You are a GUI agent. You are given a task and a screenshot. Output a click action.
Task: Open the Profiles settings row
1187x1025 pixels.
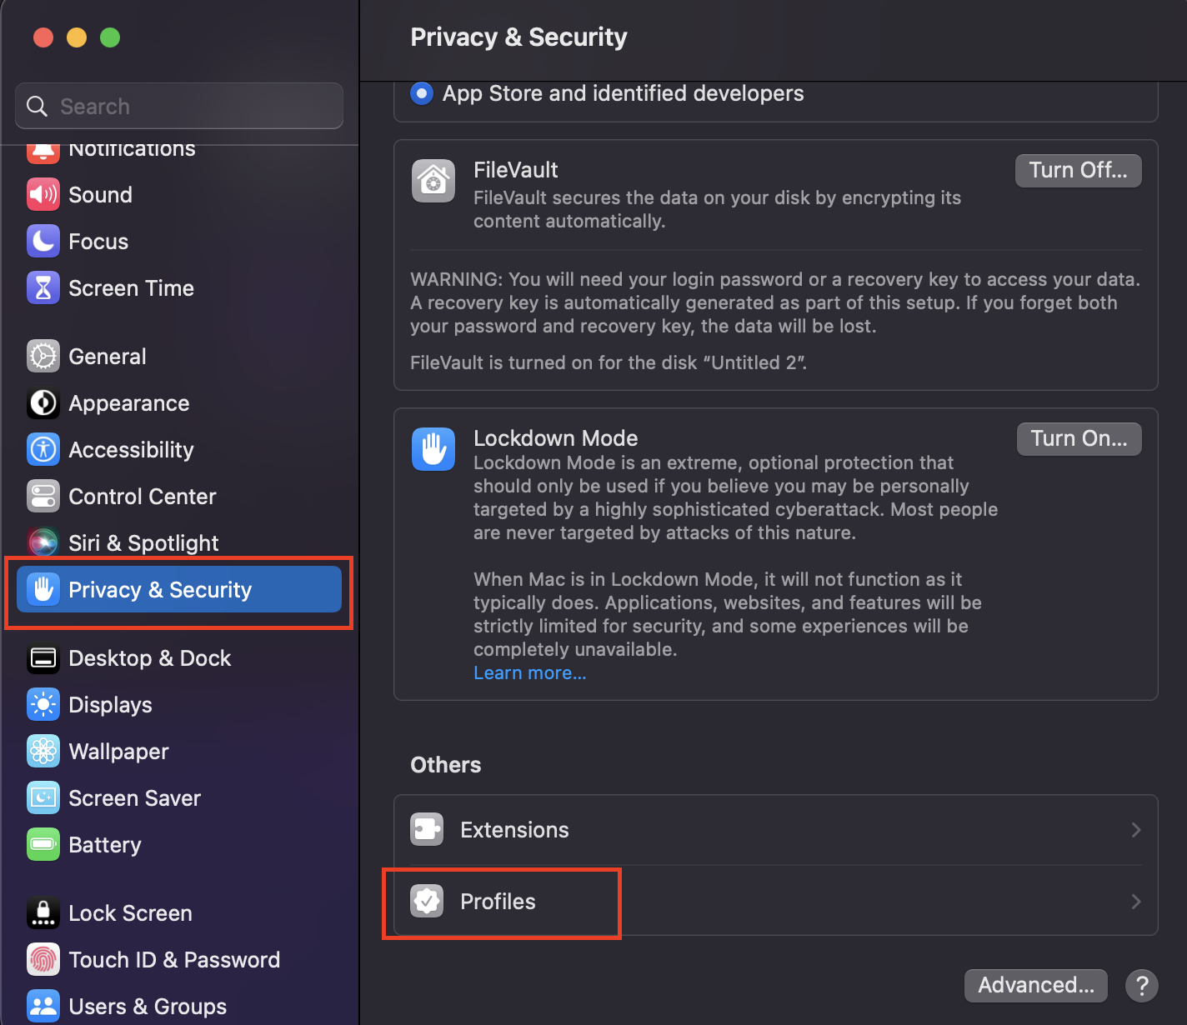coord(775,901)
